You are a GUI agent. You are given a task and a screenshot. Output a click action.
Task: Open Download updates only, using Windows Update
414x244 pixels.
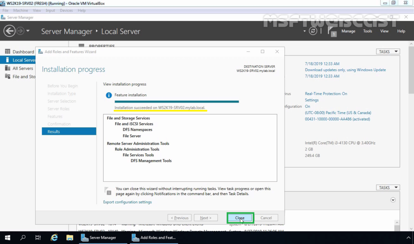[x=345, y=70]
